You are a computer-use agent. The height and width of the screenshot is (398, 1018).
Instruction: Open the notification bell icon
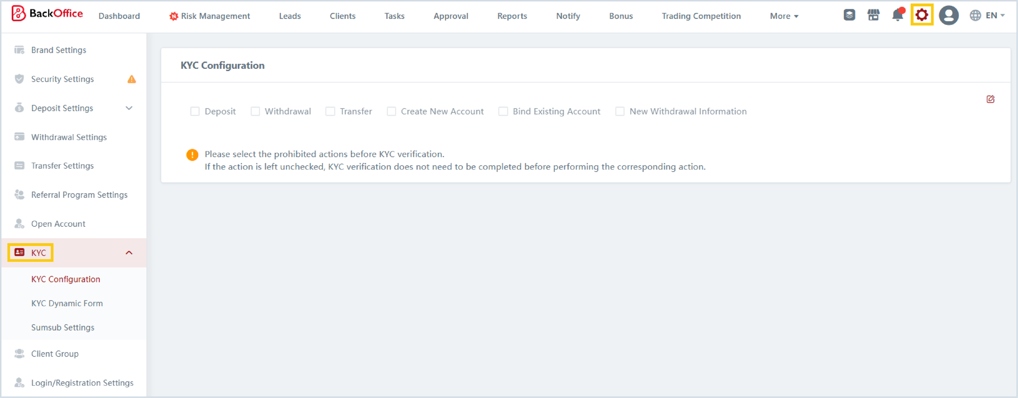tap(897, 15)
